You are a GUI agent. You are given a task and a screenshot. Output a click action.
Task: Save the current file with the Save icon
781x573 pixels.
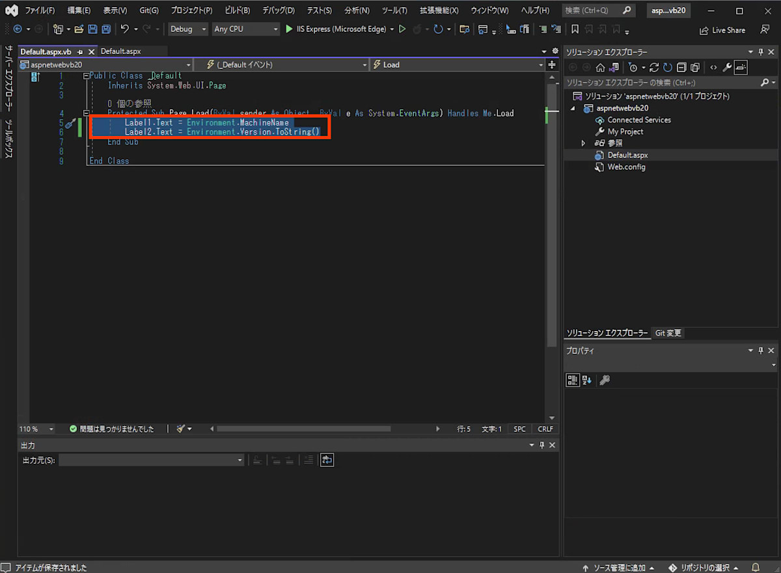(x=92, y=29)
